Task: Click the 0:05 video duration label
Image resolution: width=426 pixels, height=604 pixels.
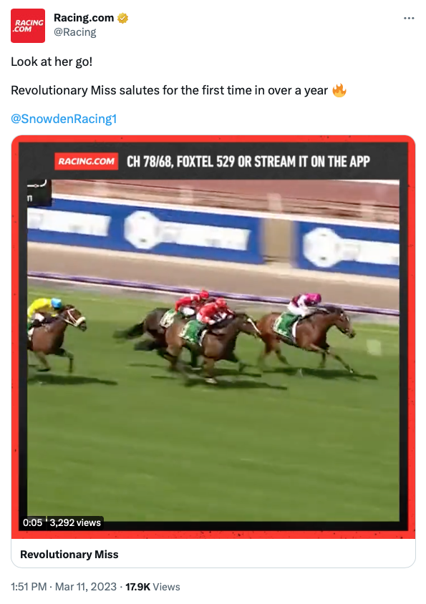Action: (32, 522)
